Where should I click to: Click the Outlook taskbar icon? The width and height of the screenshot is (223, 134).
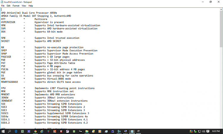93,131
